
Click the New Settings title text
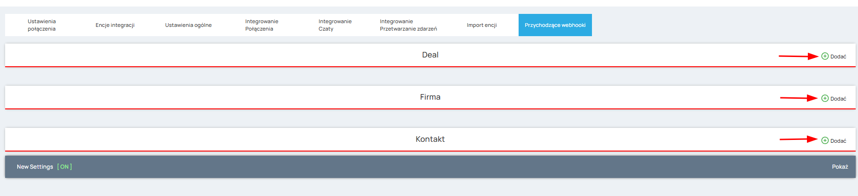pyautogui.click(x=35, y=167)
